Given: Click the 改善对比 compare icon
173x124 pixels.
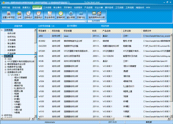Looking at the screenshot, I should coord(81,15).
